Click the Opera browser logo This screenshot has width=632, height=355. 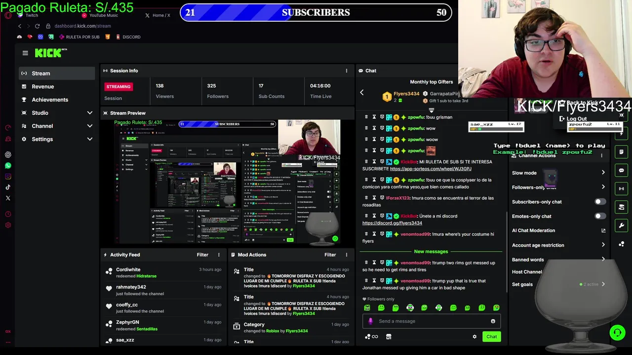pyautogui.click(x=8, y=15)
